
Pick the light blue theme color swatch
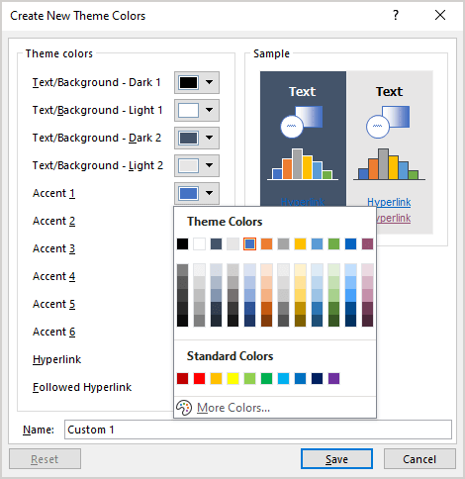317,244
